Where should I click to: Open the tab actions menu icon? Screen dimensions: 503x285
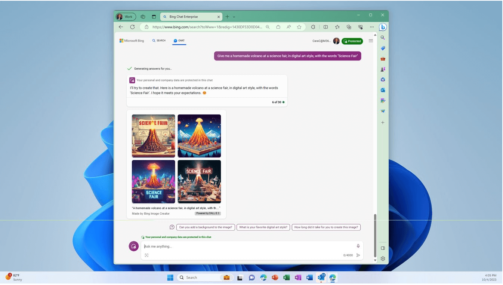pos(154,16)
